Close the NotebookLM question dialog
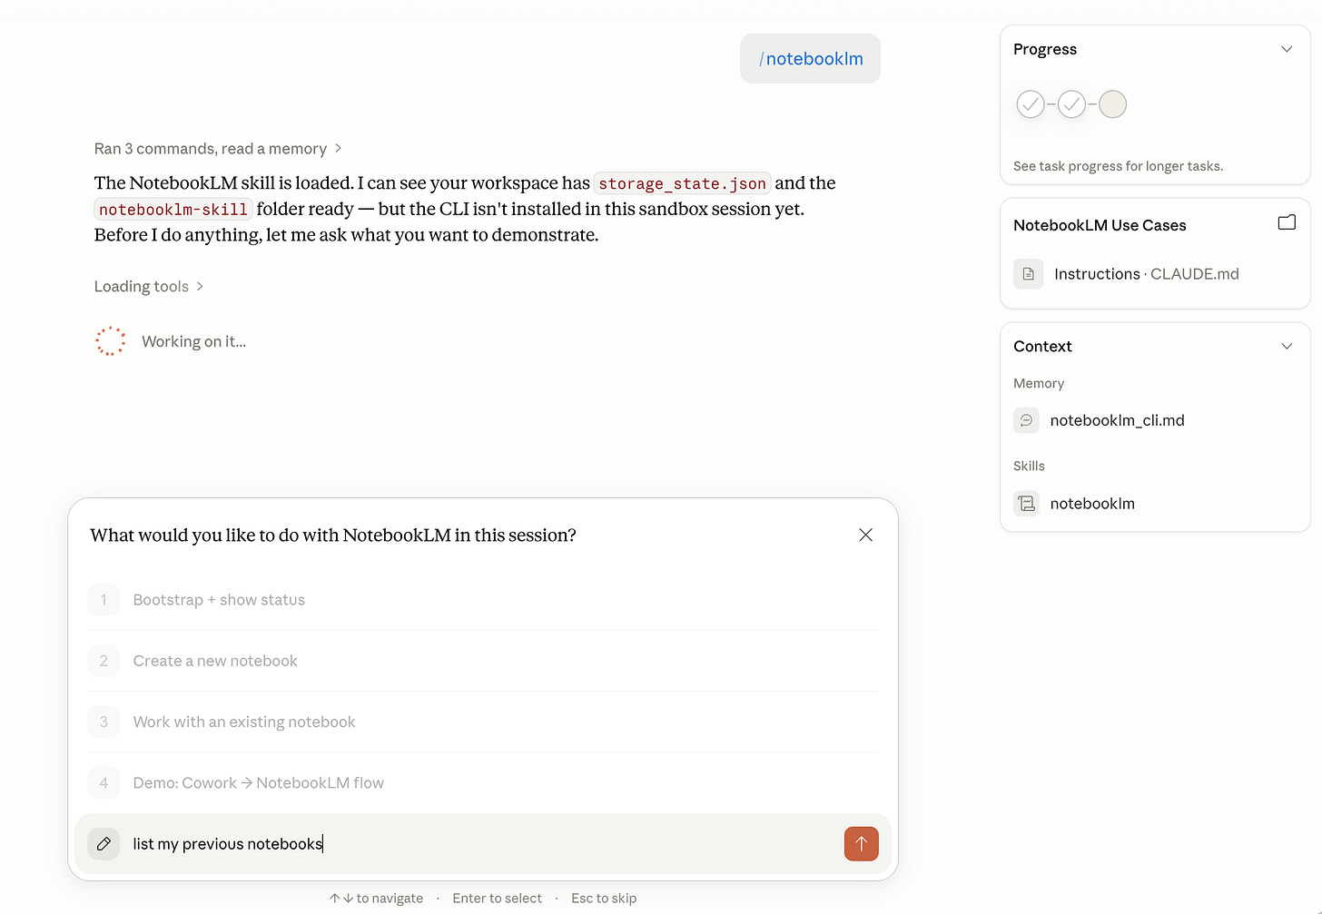Viewport: 1322px width, 914px height. [865, 535]
